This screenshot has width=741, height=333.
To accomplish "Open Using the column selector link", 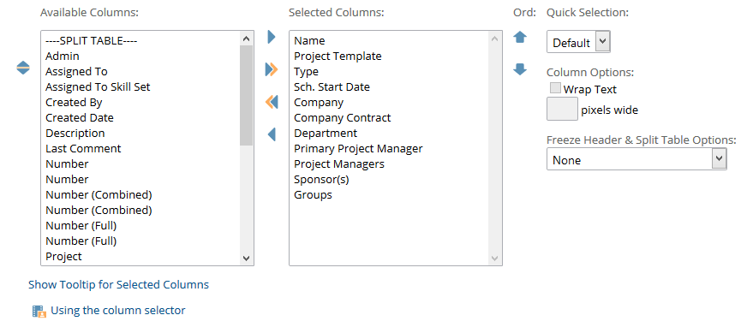I will click(118, 311).
